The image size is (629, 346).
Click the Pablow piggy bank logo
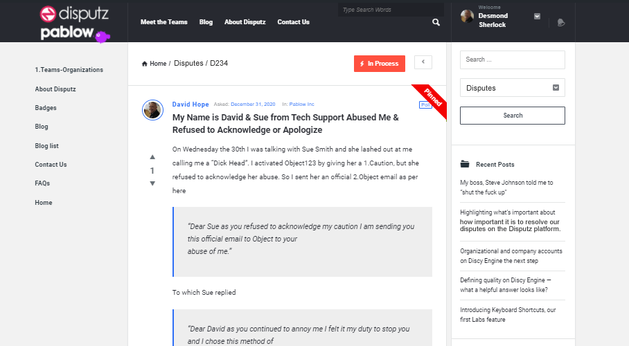[75, 33]
